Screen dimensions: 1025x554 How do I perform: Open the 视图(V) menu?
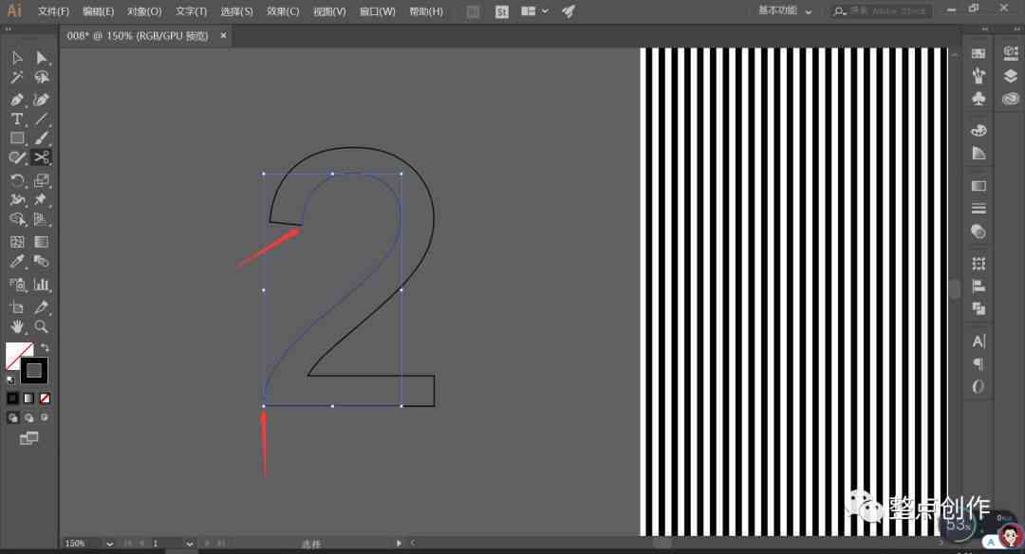click(329, 11)
